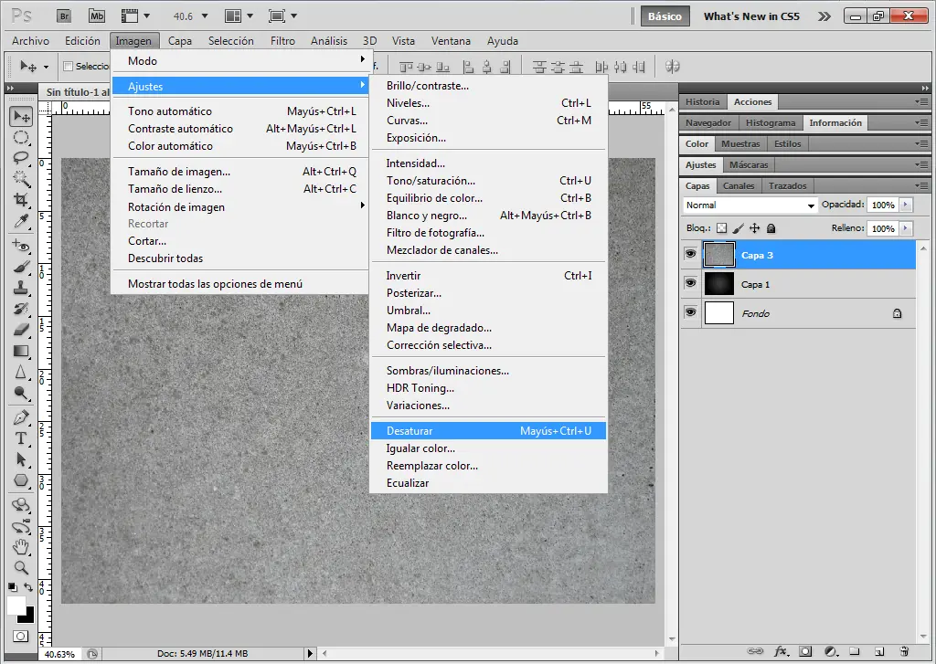
Task: Select the Horizontal Type tool
Action: tap(21, 438)
